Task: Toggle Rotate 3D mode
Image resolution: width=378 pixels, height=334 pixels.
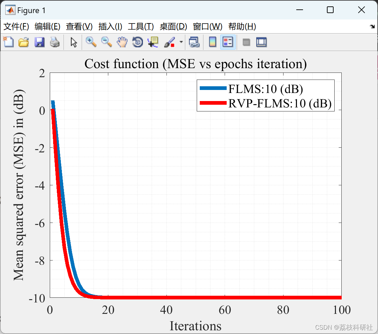Action: (x=138, y=42)
